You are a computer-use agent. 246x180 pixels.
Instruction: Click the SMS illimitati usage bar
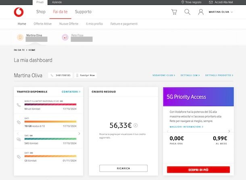click(50, 139)
